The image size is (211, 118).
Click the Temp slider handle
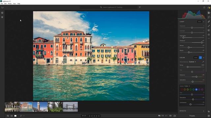(x=188, y=67)
